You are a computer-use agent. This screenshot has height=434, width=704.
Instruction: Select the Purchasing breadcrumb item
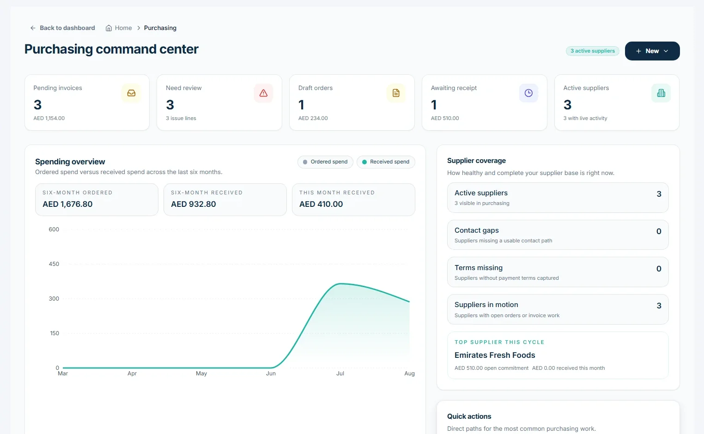coord(160,28)
